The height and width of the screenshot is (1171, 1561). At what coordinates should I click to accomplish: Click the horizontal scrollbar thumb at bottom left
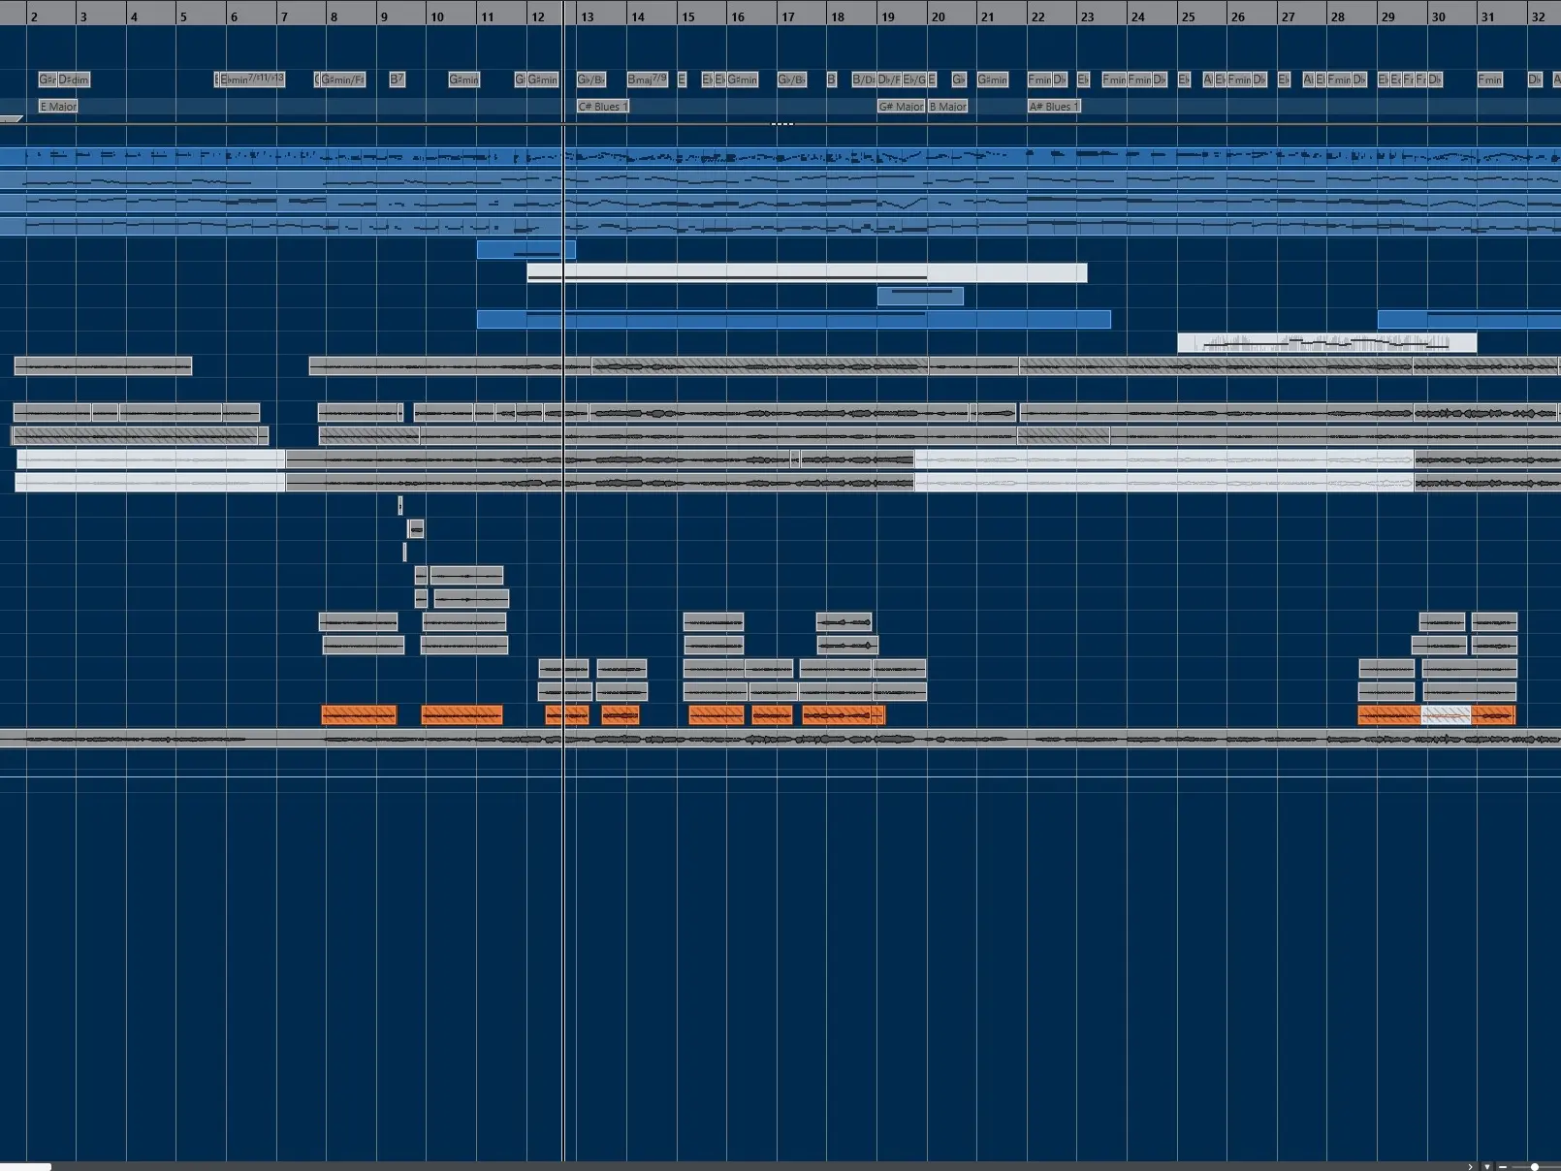[25, 1166]
